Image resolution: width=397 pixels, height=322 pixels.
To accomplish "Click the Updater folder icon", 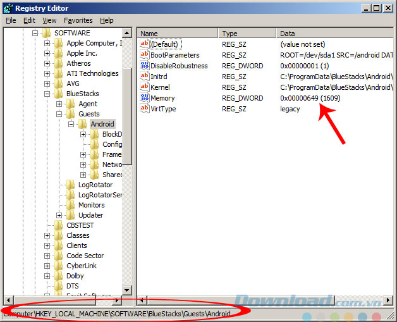I will (x=71, y=215).
